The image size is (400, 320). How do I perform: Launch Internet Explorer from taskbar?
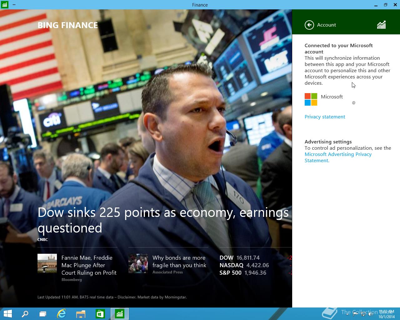pos(62,314)
